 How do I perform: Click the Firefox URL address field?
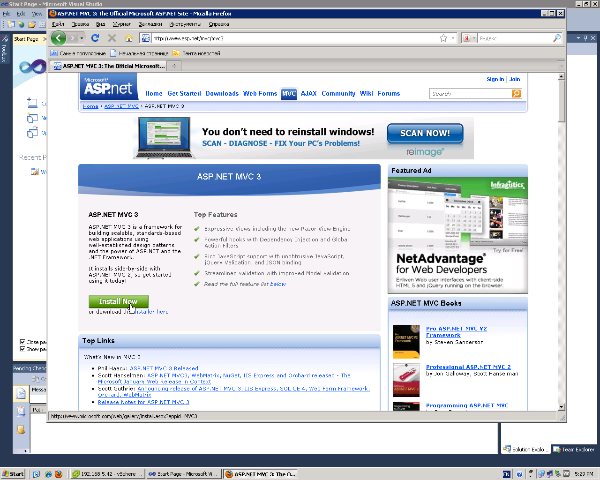[295, 38]
